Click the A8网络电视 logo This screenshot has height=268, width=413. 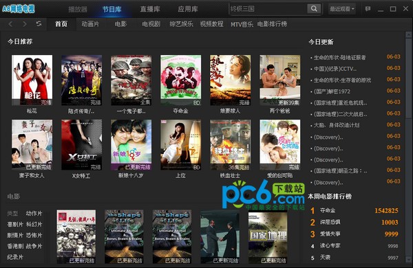click(x=19, y=9)
